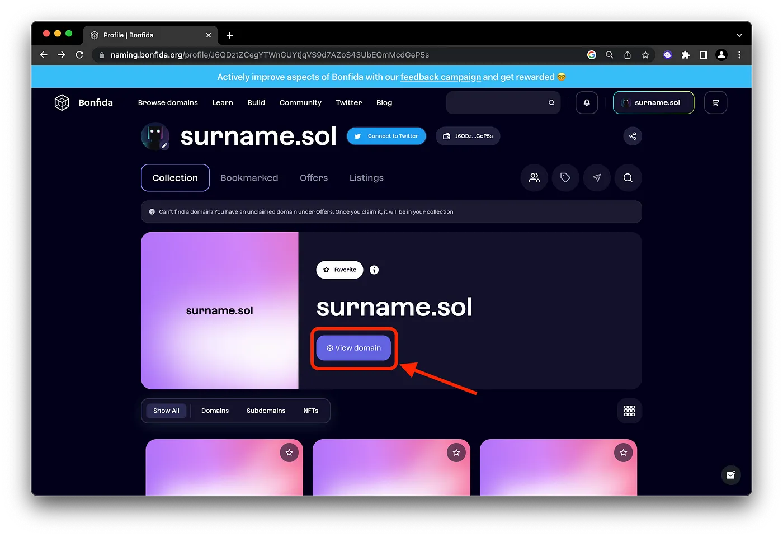Click the site lock icon in address bar
This screenshot has width=783, height=537.
click(x=101, y=55)
